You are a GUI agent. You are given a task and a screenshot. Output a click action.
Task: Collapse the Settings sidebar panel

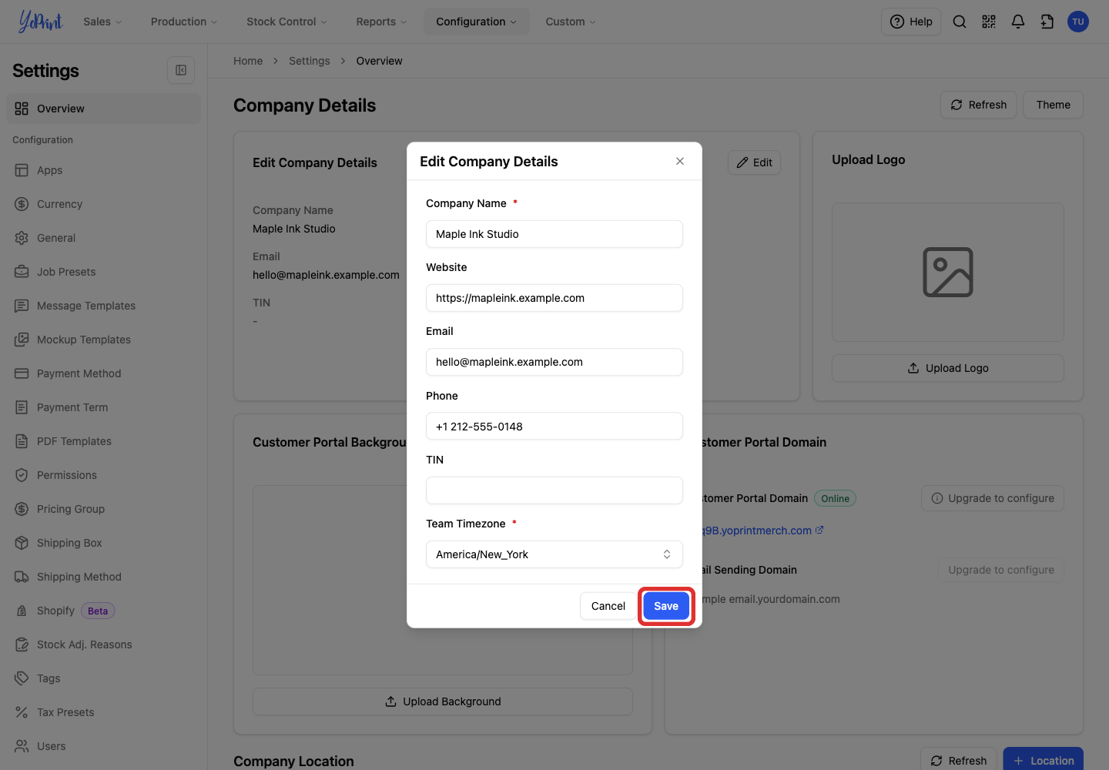(x=181, y=70)
